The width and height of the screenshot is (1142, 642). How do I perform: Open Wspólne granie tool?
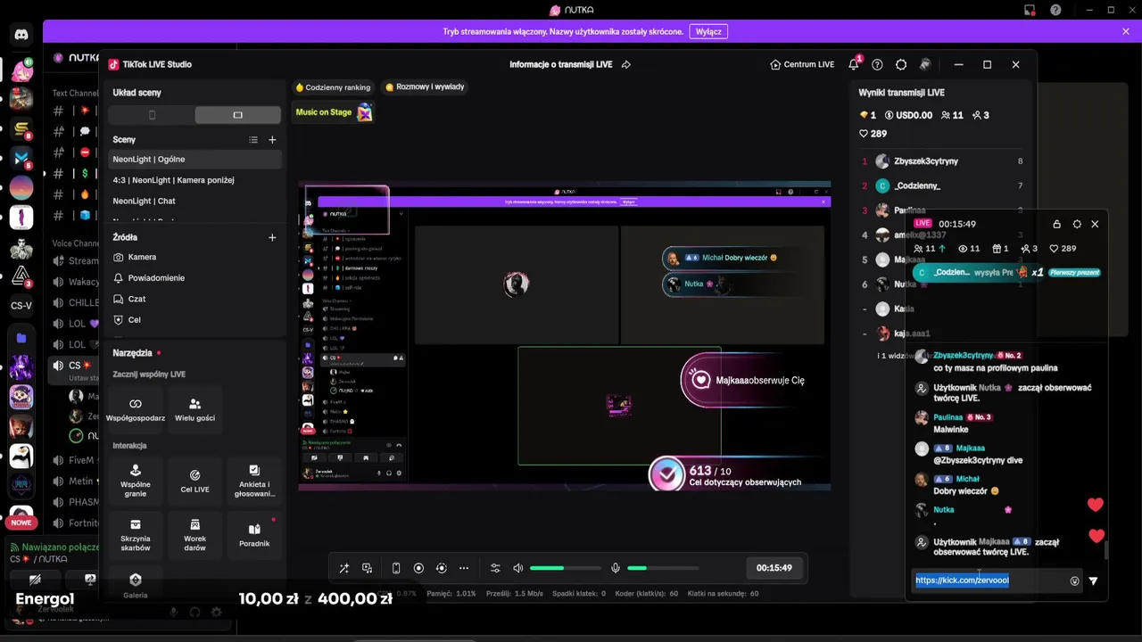136,481
